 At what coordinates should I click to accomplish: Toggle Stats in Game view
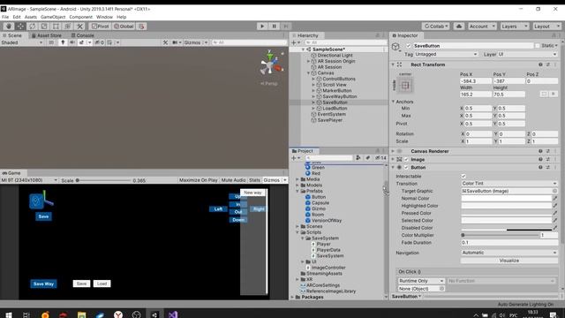tap(254, 180)
